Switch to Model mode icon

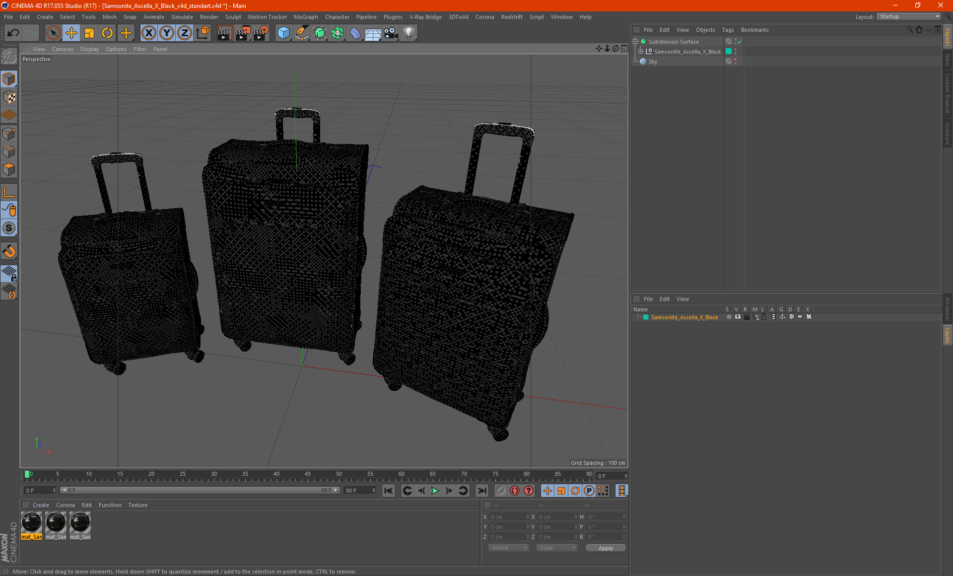coord(9,79)
